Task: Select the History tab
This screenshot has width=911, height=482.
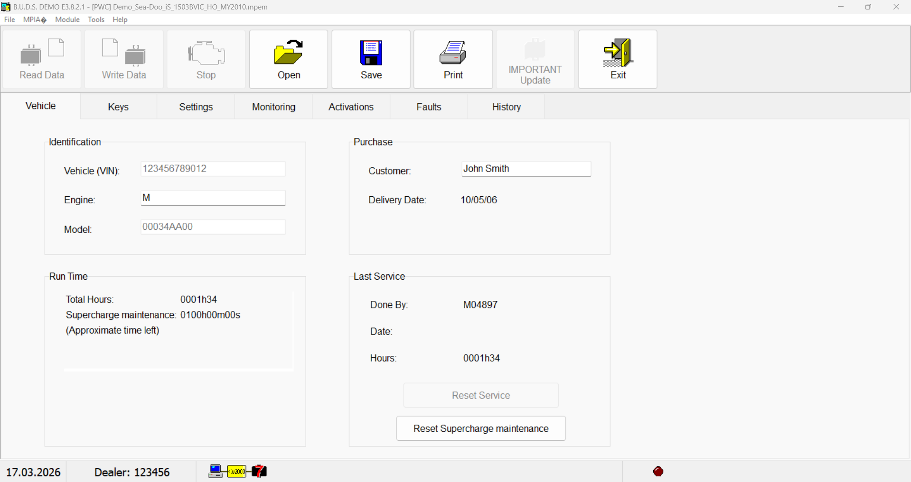Action: pyautogui.click(x=506, y=107)
